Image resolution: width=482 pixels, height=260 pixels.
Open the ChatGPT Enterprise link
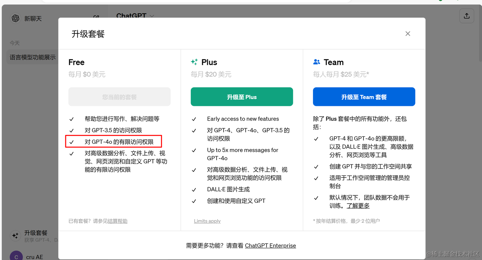[x=270, y=246]
